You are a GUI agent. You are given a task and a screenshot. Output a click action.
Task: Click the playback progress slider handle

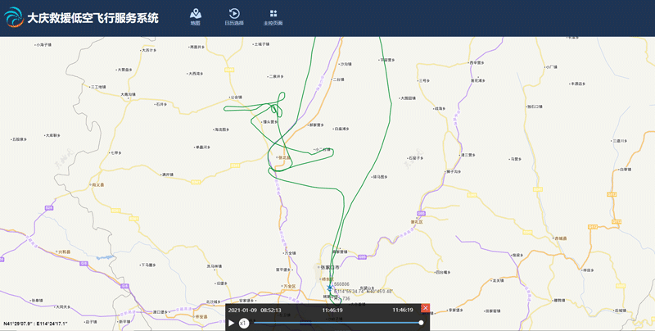(421, 323)
